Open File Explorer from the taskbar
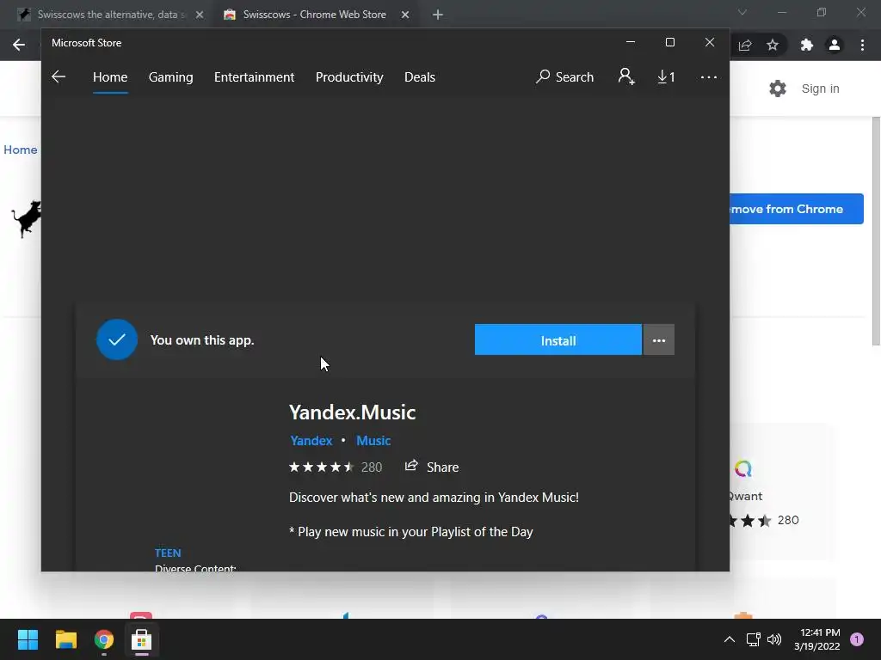Viewport: 881px width, 660px height. point(65,639)
